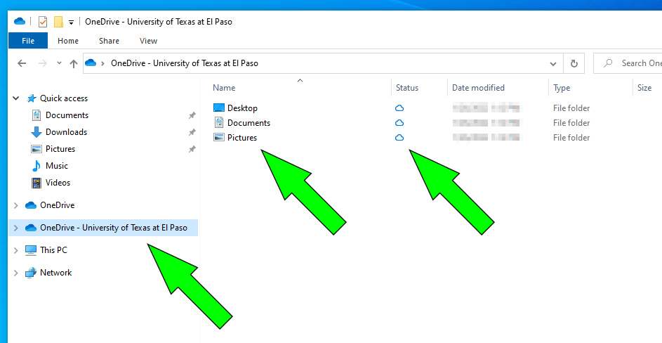Collapse the Quick access tree node
The image size is (662, 343).
coord(16,98)
